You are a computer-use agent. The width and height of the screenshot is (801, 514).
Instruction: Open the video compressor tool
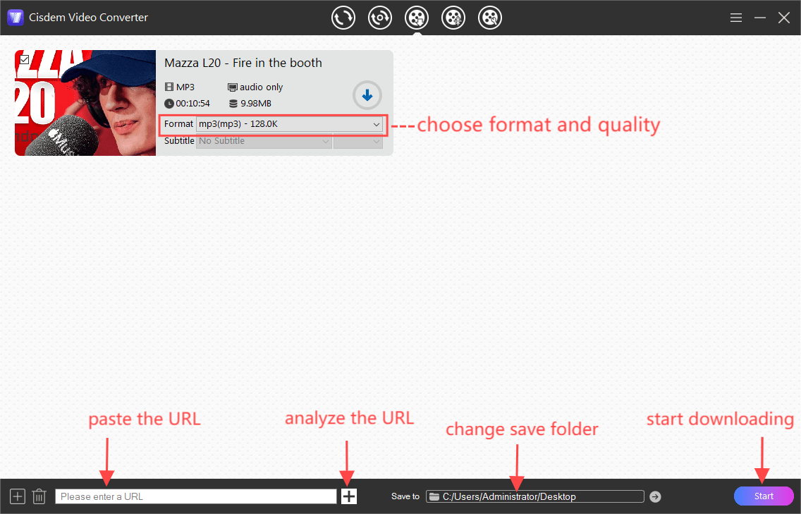(453, 17)
